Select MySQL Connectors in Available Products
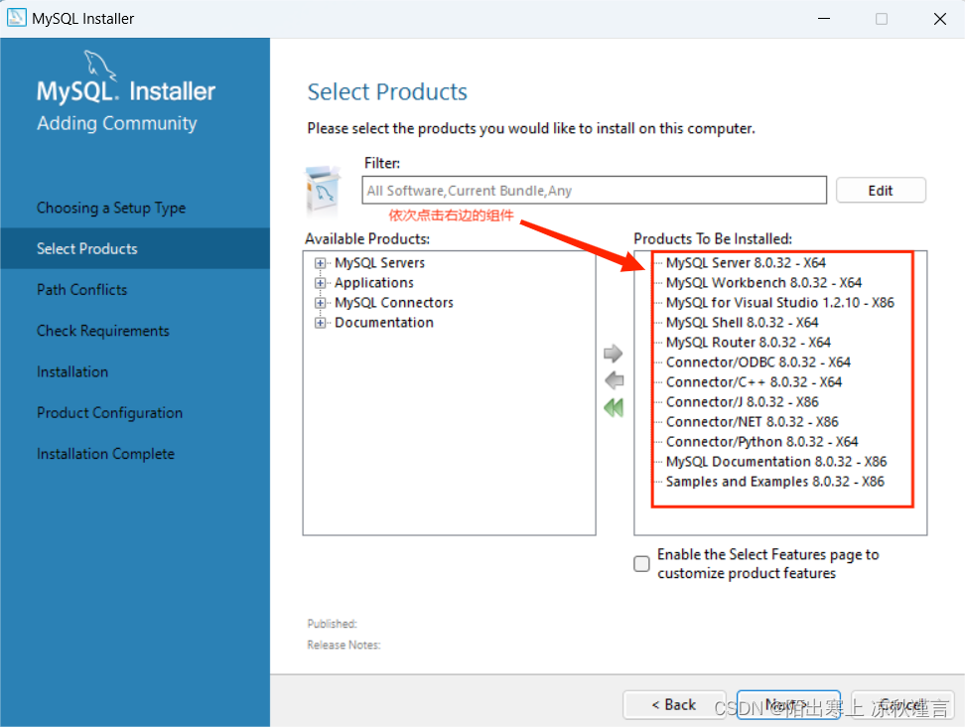Image resolution: width=965 pixels, height=727 pixels. click(394, 302)
